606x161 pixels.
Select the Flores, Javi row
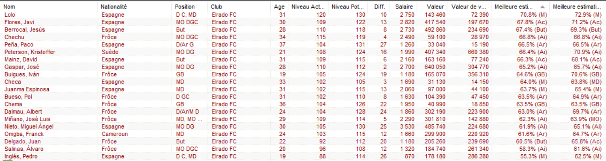(303, 22)
